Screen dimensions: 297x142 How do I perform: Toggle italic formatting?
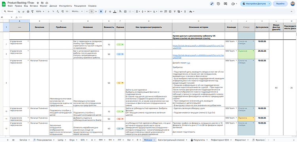106,11
